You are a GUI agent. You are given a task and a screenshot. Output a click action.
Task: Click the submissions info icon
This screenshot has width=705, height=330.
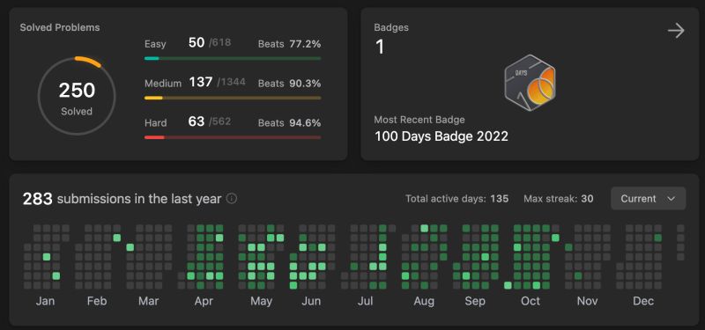coord(232,199)
